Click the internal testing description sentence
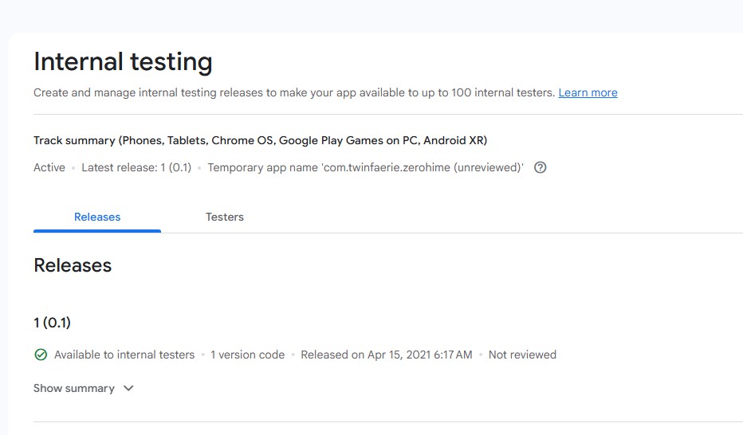 (x=294, y=92)
